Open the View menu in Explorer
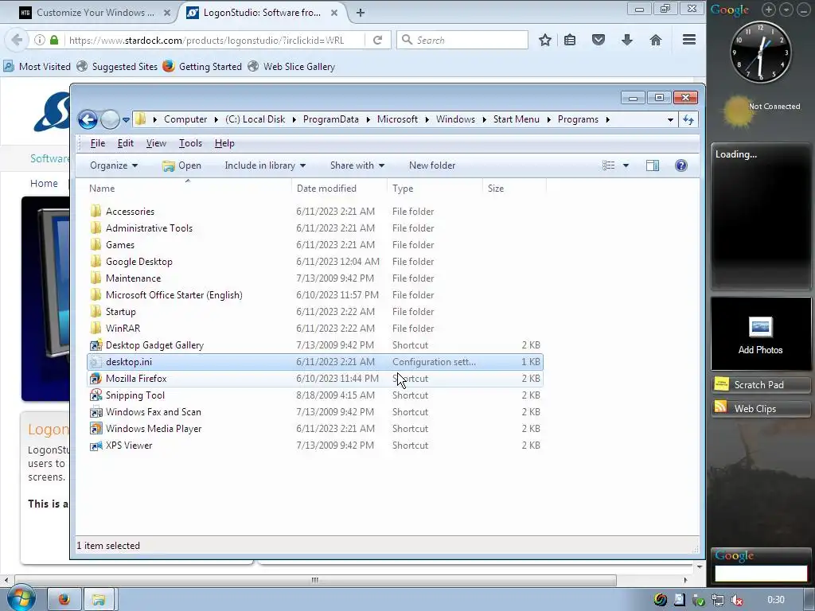The image size is (815, 611). [156, 143]
